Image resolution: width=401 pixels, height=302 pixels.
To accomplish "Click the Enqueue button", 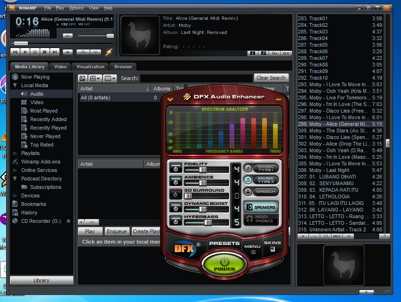I will click(117, 231).
